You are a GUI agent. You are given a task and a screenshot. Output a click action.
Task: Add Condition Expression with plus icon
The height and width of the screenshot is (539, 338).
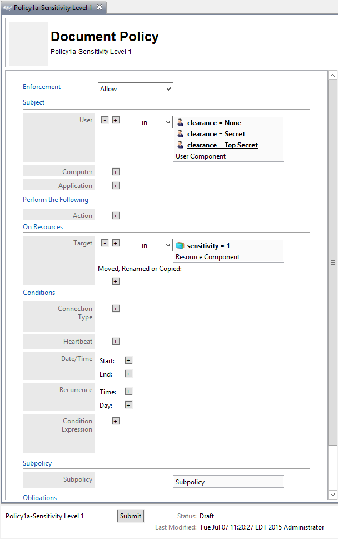tap(116, 421)
